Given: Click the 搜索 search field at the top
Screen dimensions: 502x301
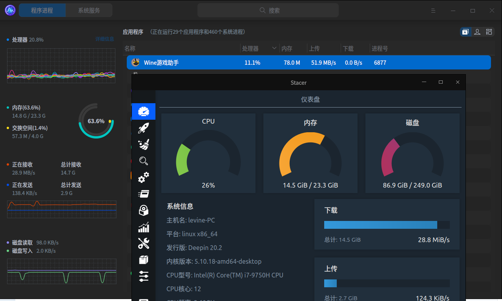Looking at the screenshot, I should (x=268, y=10).
